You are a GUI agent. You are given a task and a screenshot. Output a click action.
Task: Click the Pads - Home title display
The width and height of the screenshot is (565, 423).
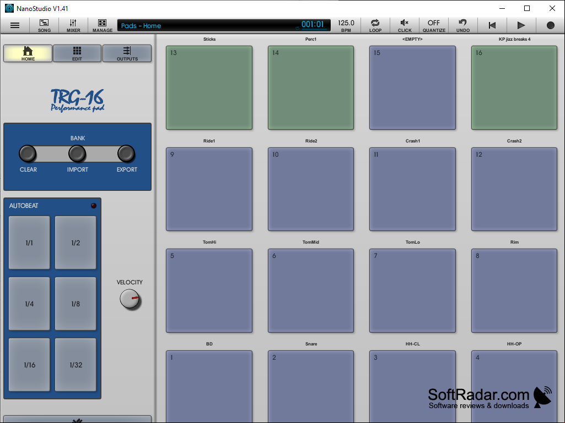click(x=141, y=25)
